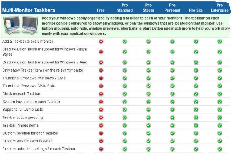
Task: Click Pro Standard checkmark for Windows 7 Aero support
Action: 125,62
